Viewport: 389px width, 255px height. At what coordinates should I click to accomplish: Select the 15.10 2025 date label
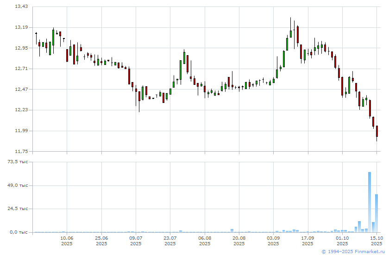tap(376, 241)
